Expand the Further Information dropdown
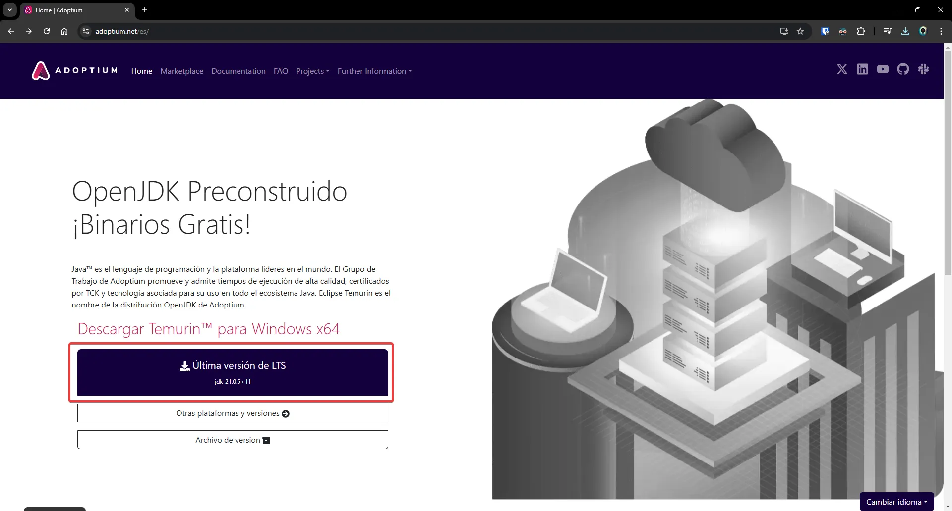 (375, 71)
